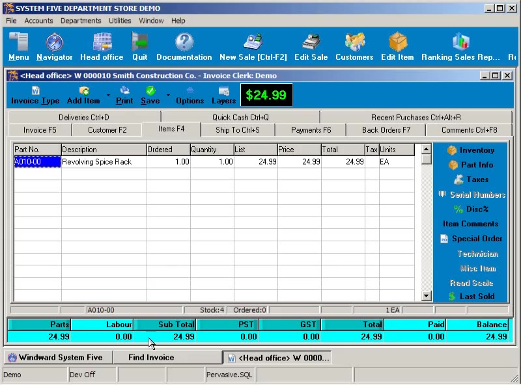
Task: Open Last Sold from the side panel
Action: point(477,297)
